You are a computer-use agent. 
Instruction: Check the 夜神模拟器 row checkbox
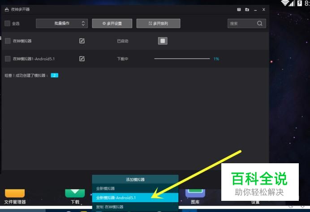[x=8, y=41]
